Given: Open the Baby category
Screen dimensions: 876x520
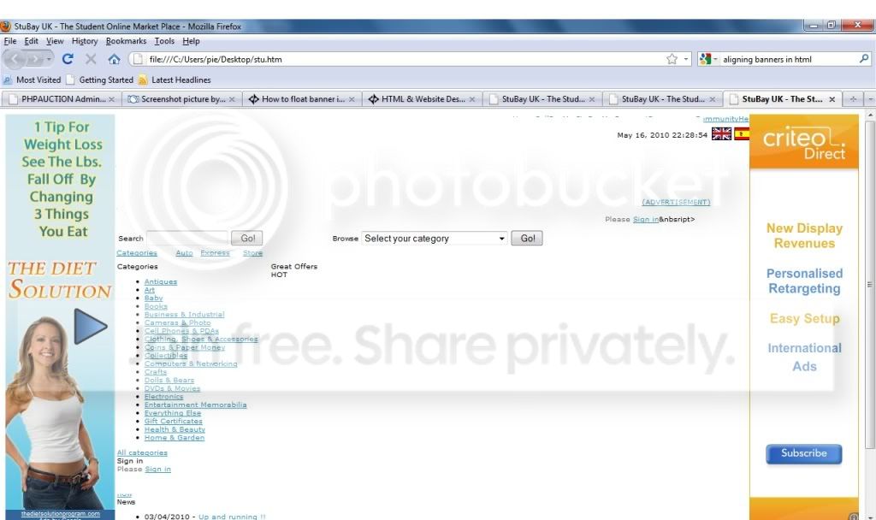Looking at the screenshot, I should click(x=154, y=298).
